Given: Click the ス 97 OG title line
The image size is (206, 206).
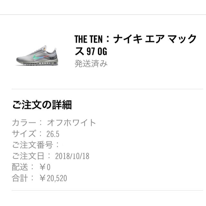Looking at the screenshot, I should 91,51.
